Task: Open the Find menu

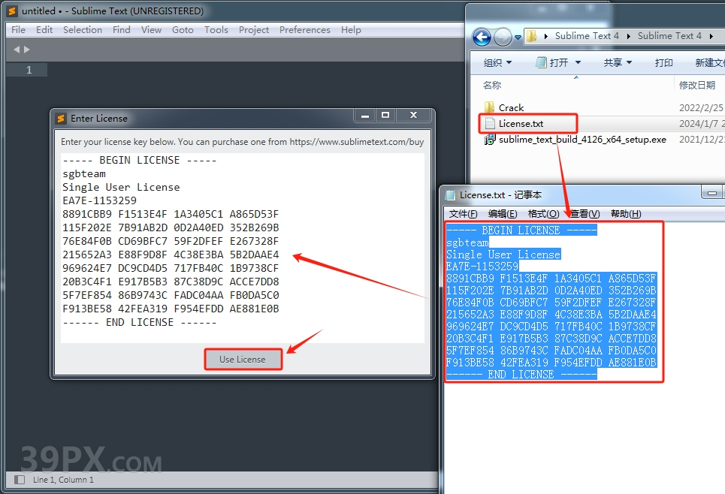Action: click(x=121, y=29)
